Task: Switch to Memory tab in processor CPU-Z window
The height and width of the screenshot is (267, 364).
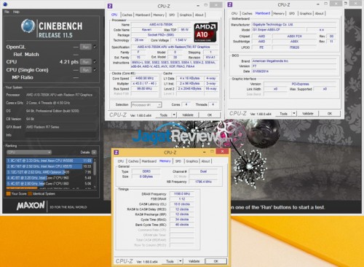Action: point(159,15)
